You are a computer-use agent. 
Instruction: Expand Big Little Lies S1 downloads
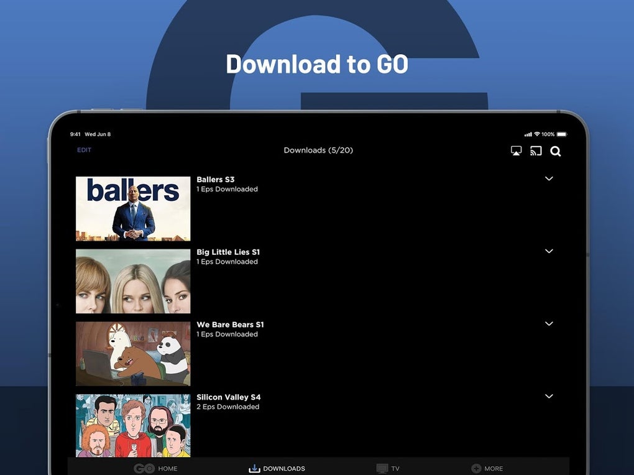549,251
